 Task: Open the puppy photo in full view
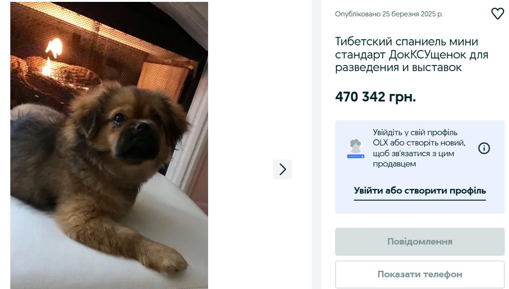point(109,145)
